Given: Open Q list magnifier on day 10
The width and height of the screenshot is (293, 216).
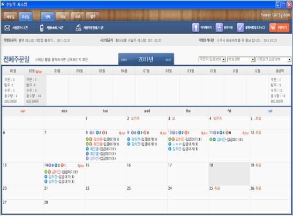Looking at the screenshot, I should tap(204, 133).
